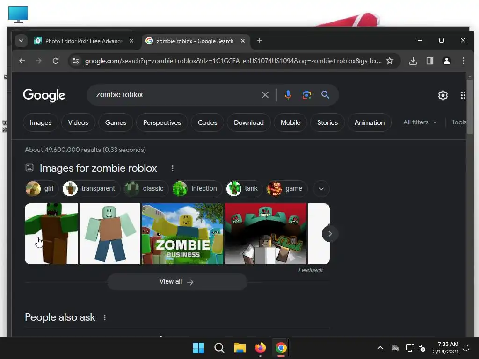Close the Photo Editor Pixlr tab
The width and height of the screenshot is (479, 359).
click(131, 41)
